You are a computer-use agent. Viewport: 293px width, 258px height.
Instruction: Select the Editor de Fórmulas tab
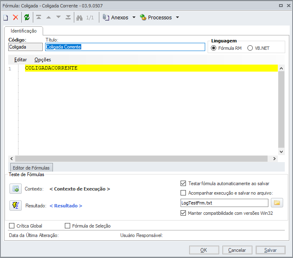(x=31, y=168)
